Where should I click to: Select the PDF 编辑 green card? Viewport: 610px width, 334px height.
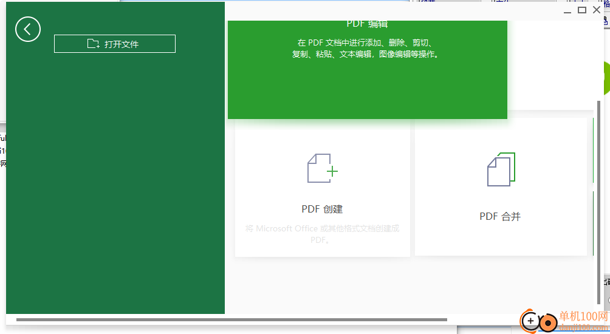click(367, 70)
